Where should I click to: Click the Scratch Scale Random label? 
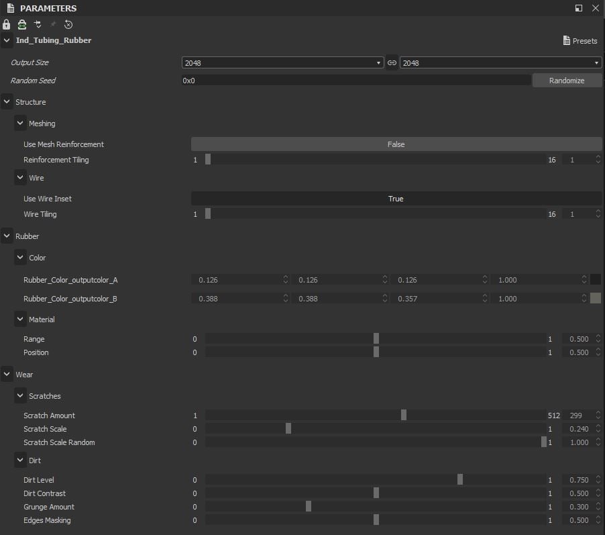pos(59,442)
